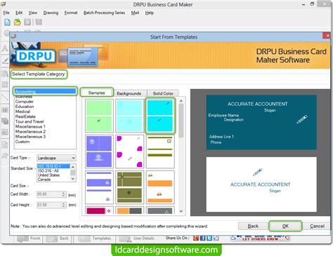Click User Details in bottom bar

pyautogui.click(x=137, y=238)
